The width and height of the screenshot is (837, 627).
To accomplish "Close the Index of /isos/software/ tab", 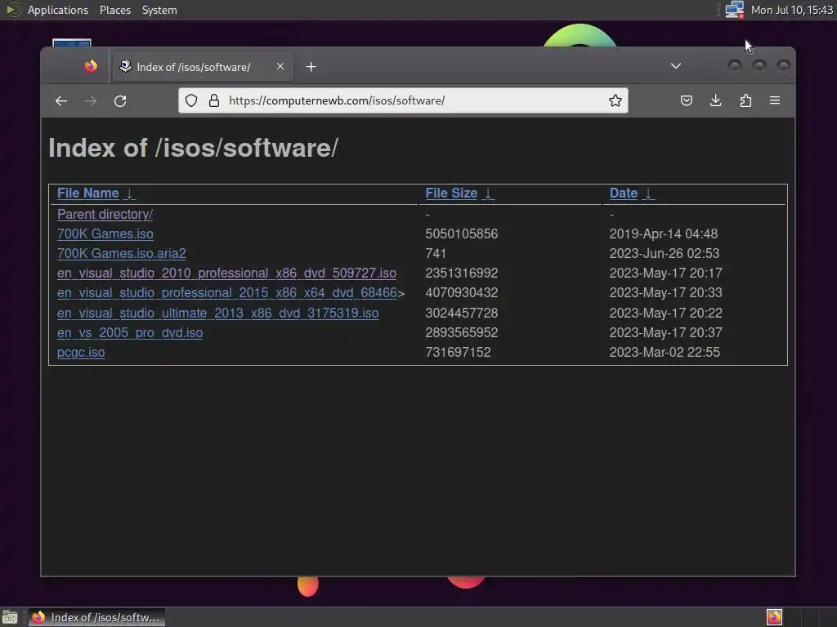I will pyautogui.click(x=280, y=66).
